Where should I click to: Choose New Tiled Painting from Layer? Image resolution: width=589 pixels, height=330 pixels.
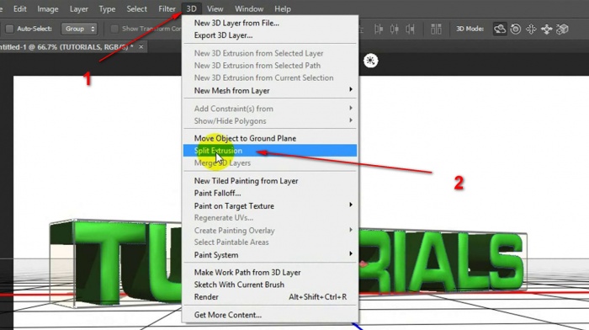point(270,181)
